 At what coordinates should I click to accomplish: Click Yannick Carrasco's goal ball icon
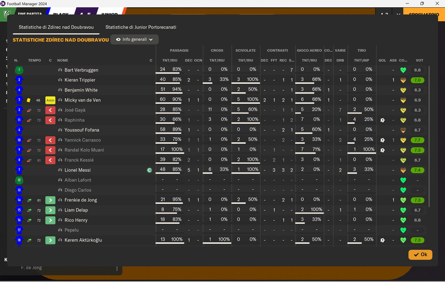[x=382, y=140]
